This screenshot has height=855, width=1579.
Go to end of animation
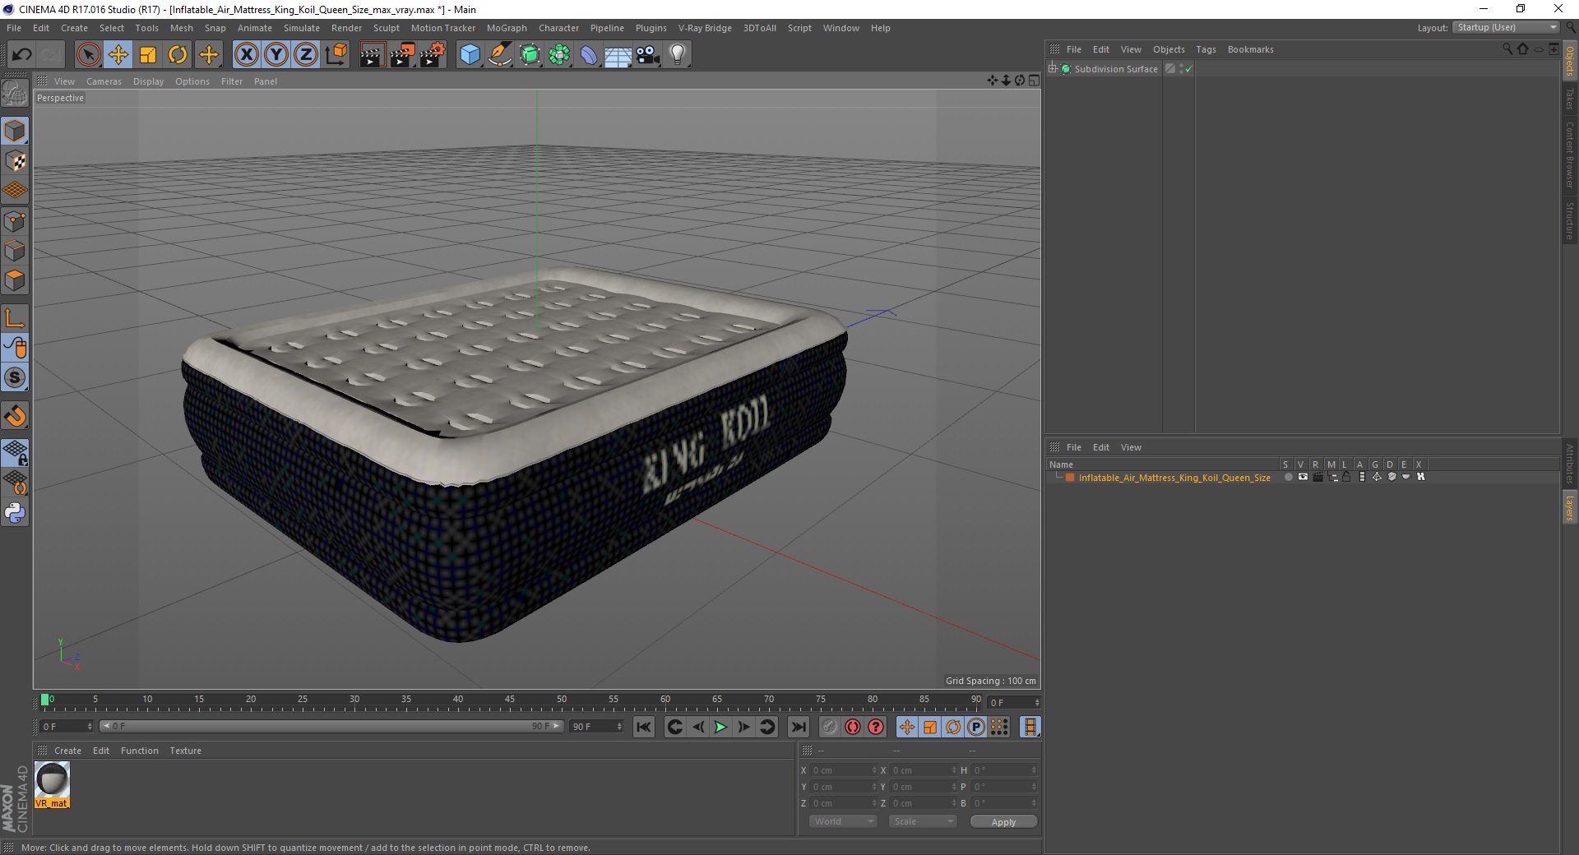798,727
